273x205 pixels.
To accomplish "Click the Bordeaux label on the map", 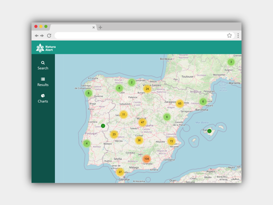I will coord(166,59).
